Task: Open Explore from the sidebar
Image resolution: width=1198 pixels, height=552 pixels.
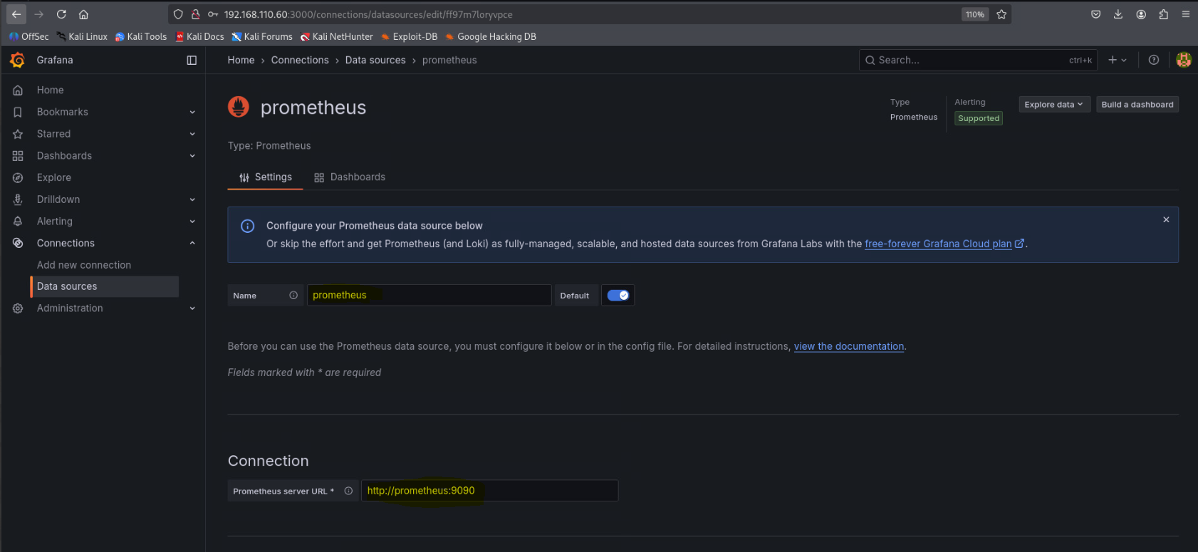Action: [54, 178]
